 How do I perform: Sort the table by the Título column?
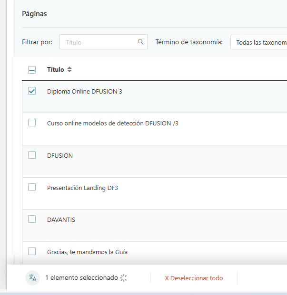tap(56, 70)
